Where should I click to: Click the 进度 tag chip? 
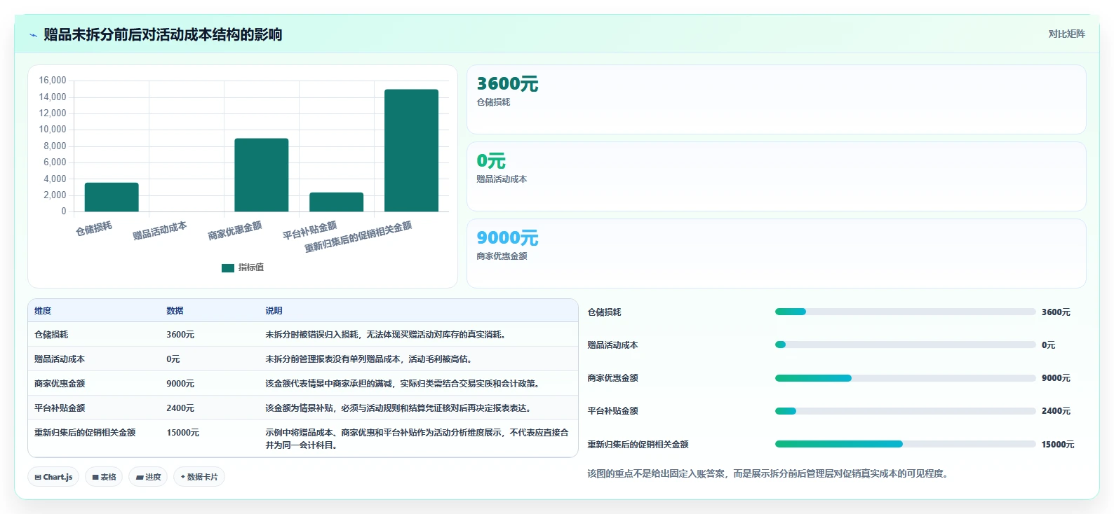[148, 477]
